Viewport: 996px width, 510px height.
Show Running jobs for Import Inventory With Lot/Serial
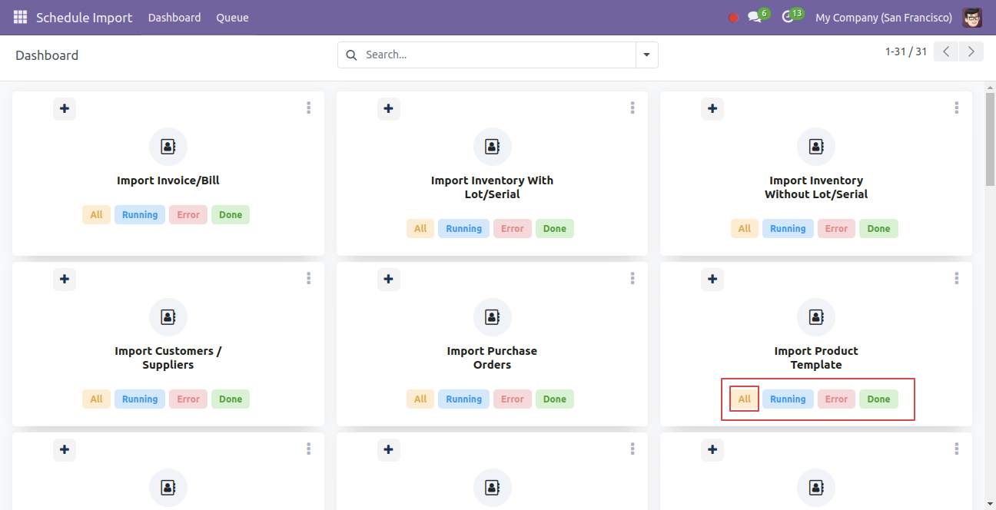[464, 229]
